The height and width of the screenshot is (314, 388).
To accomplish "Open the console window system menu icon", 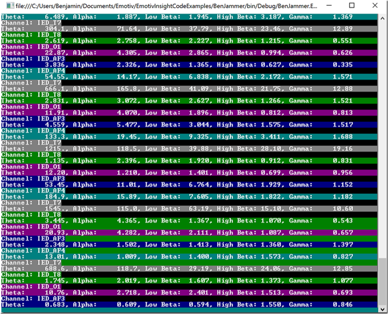I will click(x=10, y=5).
